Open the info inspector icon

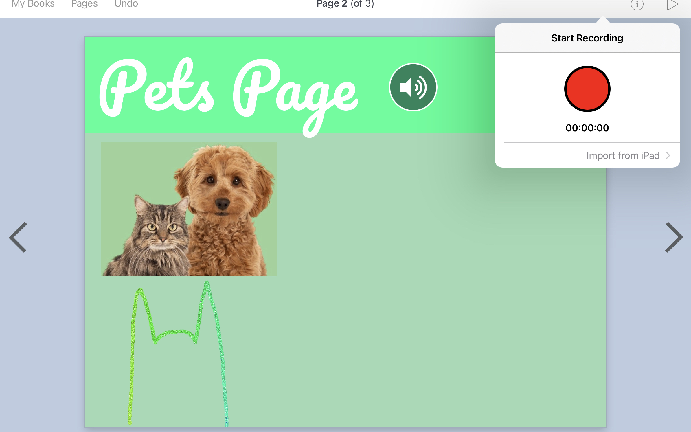click(x=637, y=5)
